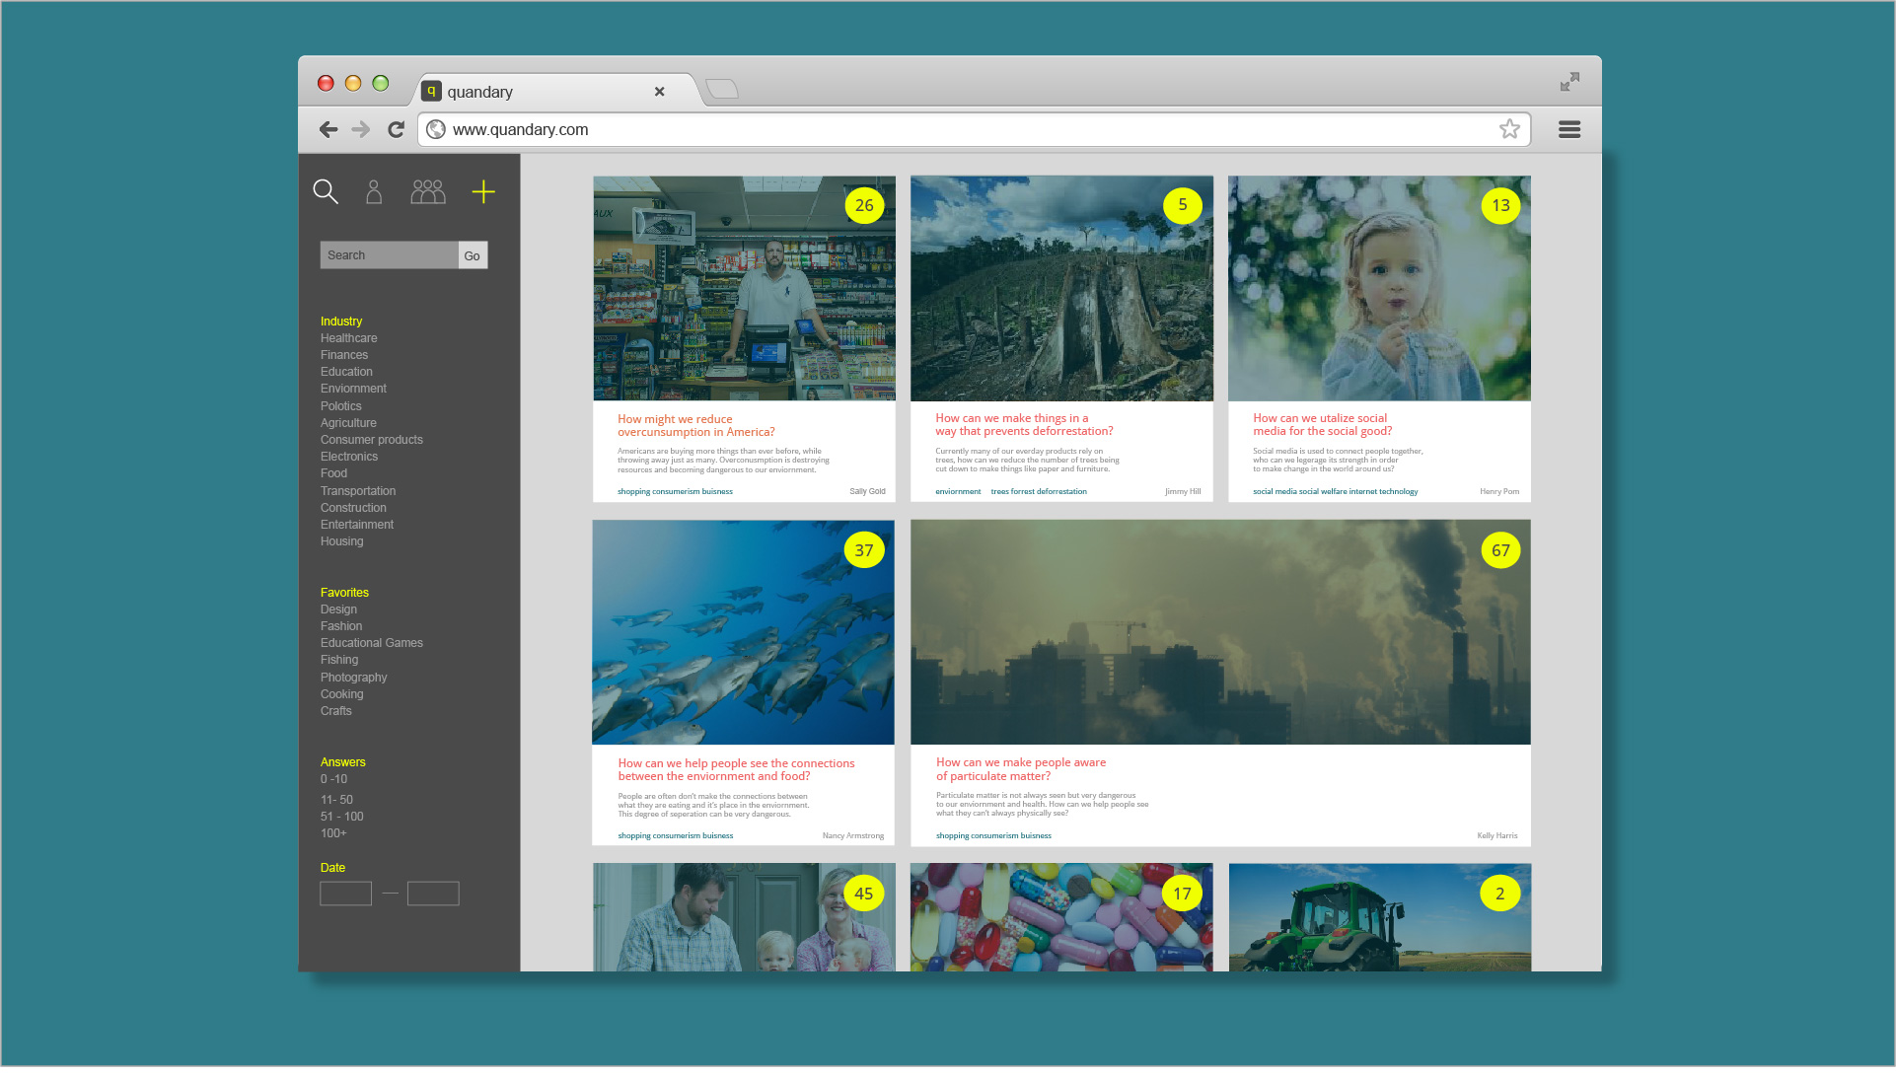Viewport: 1896px width, 1075px height.
Task: Click the 67 answers badge
Action: click(x=1500, y=550)
